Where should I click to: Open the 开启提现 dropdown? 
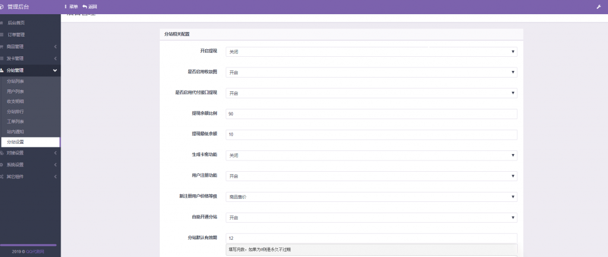click(x=372, y=52)
